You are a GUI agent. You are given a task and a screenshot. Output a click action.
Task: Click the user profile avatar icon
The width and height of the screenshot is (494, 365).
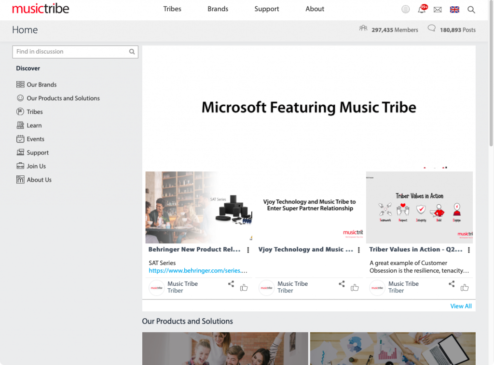(x=406, y=9)
